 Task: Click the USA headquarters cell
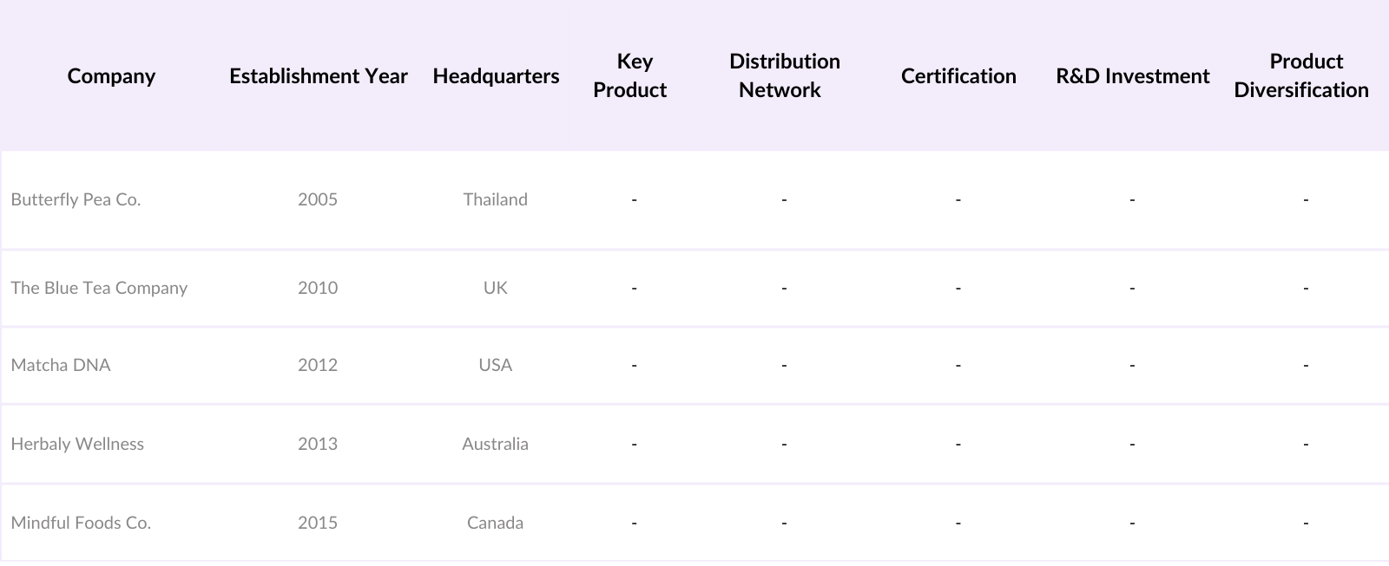pos(495,365)
